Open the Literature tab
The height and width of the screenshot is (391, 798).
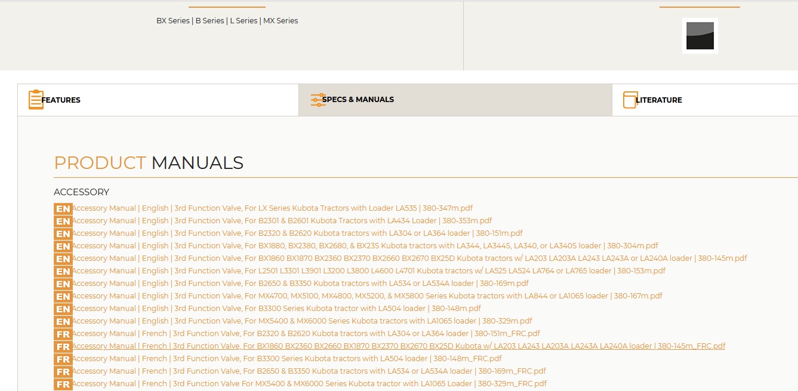click(x=659, y=100)
